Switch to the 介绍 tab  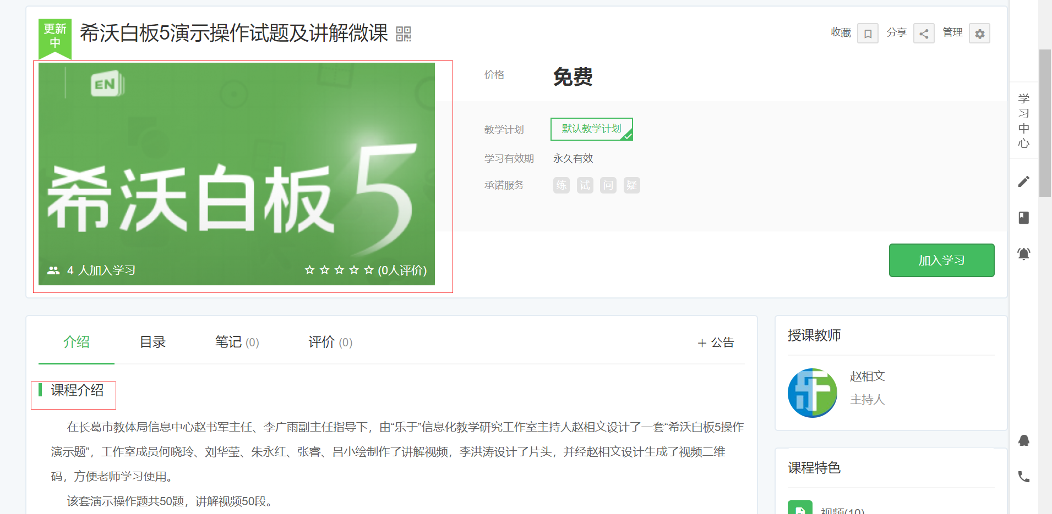tap(77, 342)
